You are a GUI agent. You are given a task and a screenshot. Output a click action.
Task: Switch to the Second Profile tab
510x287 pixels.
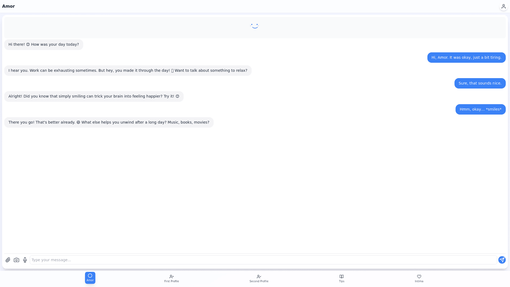(x=259, y=278)
